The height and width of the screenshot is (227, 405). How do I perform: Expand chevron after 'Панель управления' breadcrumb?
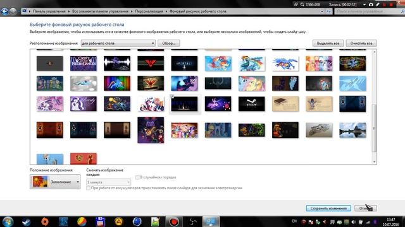click(x=69, y=11)
